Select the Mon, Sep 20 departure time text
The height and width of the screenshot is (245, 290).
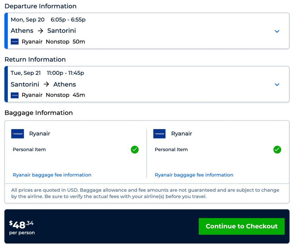coord(48,20)
